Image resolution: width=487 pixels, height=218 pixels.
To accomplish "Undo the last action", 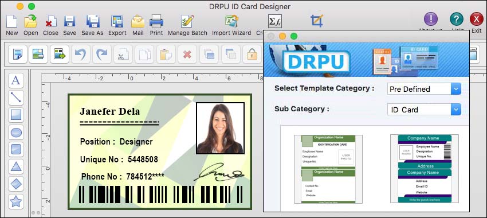I will (81, 54).
